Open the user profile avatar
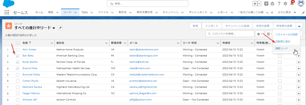Viewport: 306px width, 105px height. pyautogui.click(x=301, y=4)
